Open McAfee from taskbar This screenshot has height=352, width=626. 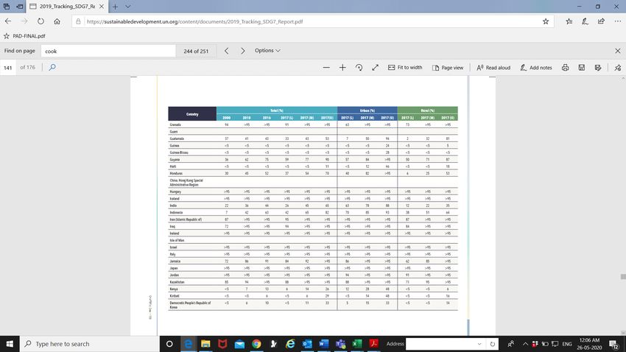pyautogui.click(x=222, y=344)
